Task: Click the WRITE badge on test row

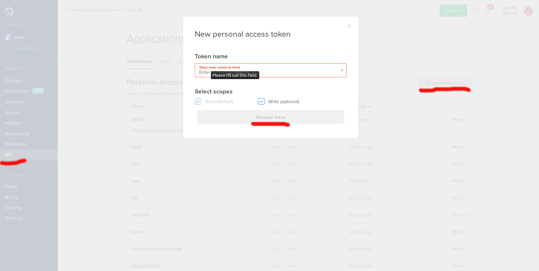Action: coord(291,181)
